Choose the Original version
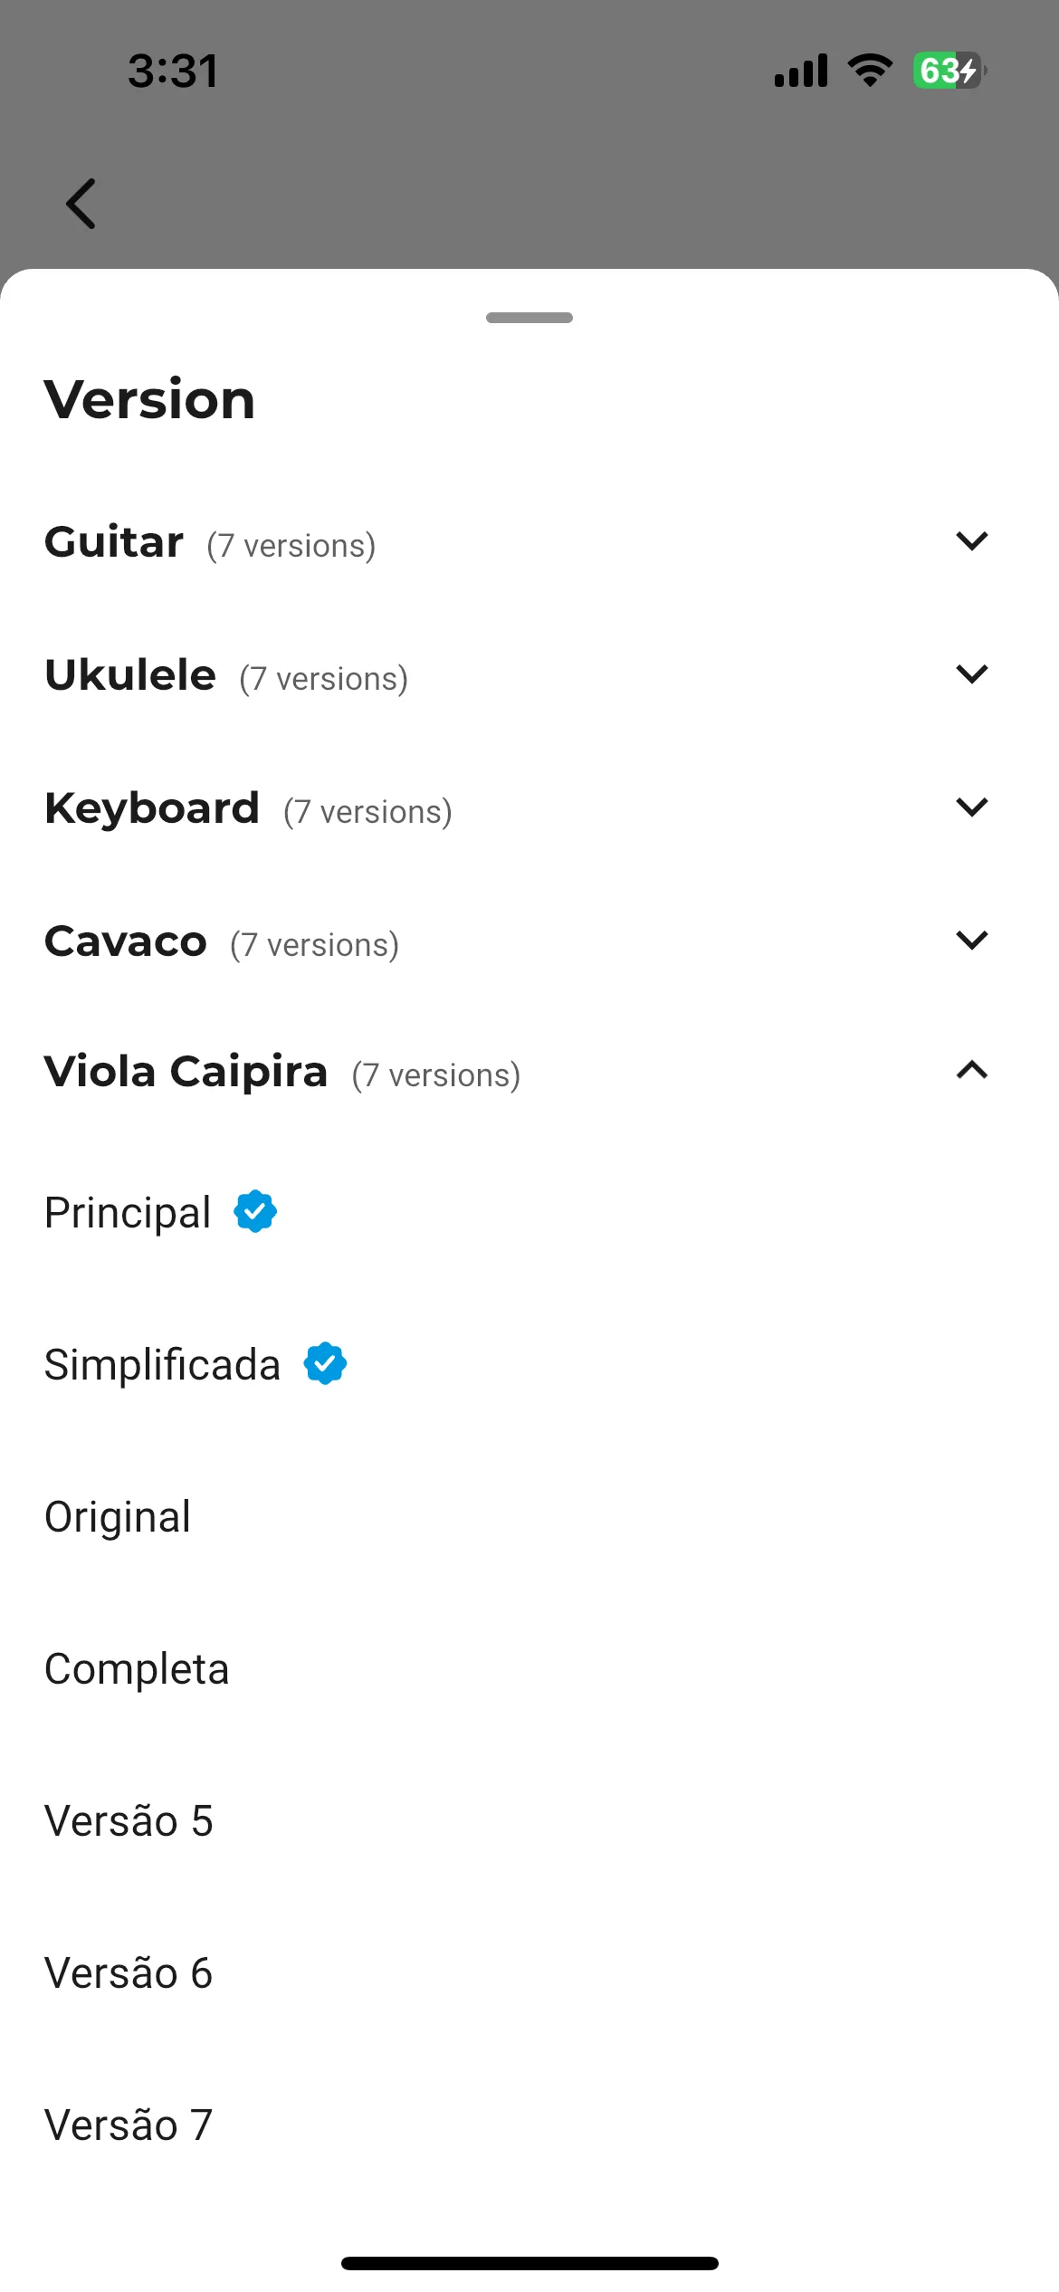Screen dimensions: 1059x2292 [x=529, y=1516]
